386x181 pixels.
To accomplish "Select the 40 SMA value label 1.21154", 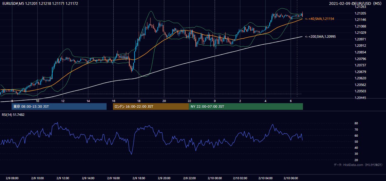I will click(x=320, y=19).
